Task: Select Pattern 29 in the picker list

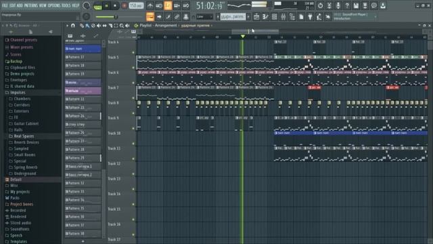Action: tap(83, 158)
